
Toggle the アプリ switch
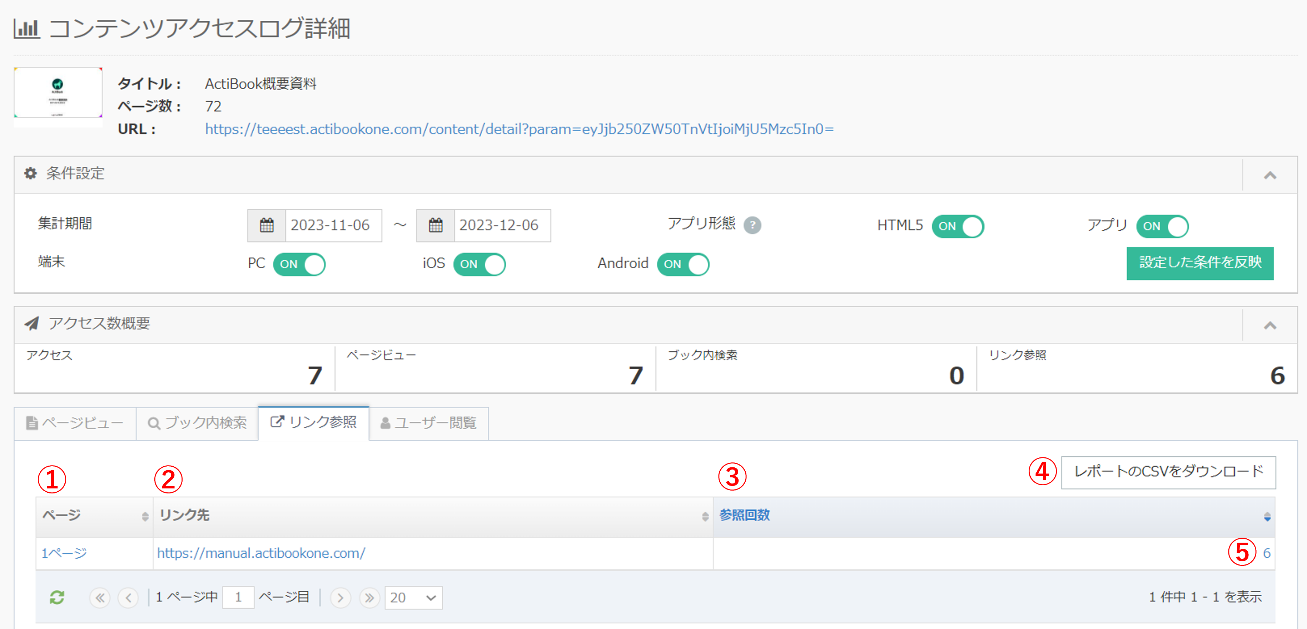point(1162,226)
